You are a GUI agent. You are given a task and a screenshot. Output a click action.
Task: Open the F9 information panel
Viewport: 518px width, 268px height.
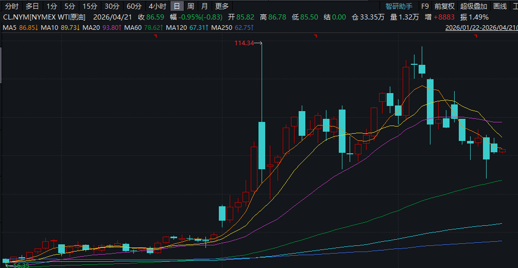tap(425, 6)
